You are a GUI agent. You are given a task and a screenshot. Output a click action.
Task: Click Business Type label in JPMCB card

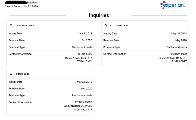click(x=17, y=96)
